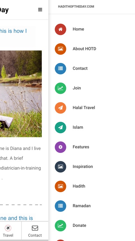Viewport: 135px width, 241px height.
Task: Open the article title link at top
Action: pyautogui.click(x=13, y=31)
